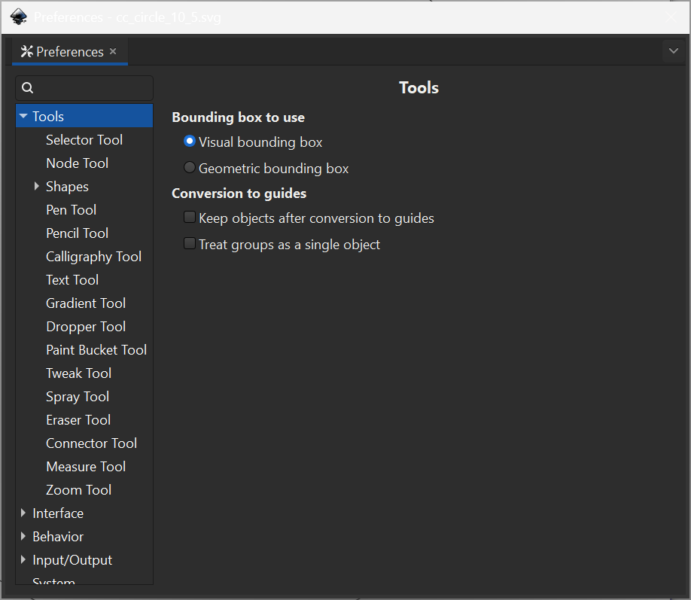
Task: Click the search magnifier icon
Action: pyautogui.click(x=27, y=88)
